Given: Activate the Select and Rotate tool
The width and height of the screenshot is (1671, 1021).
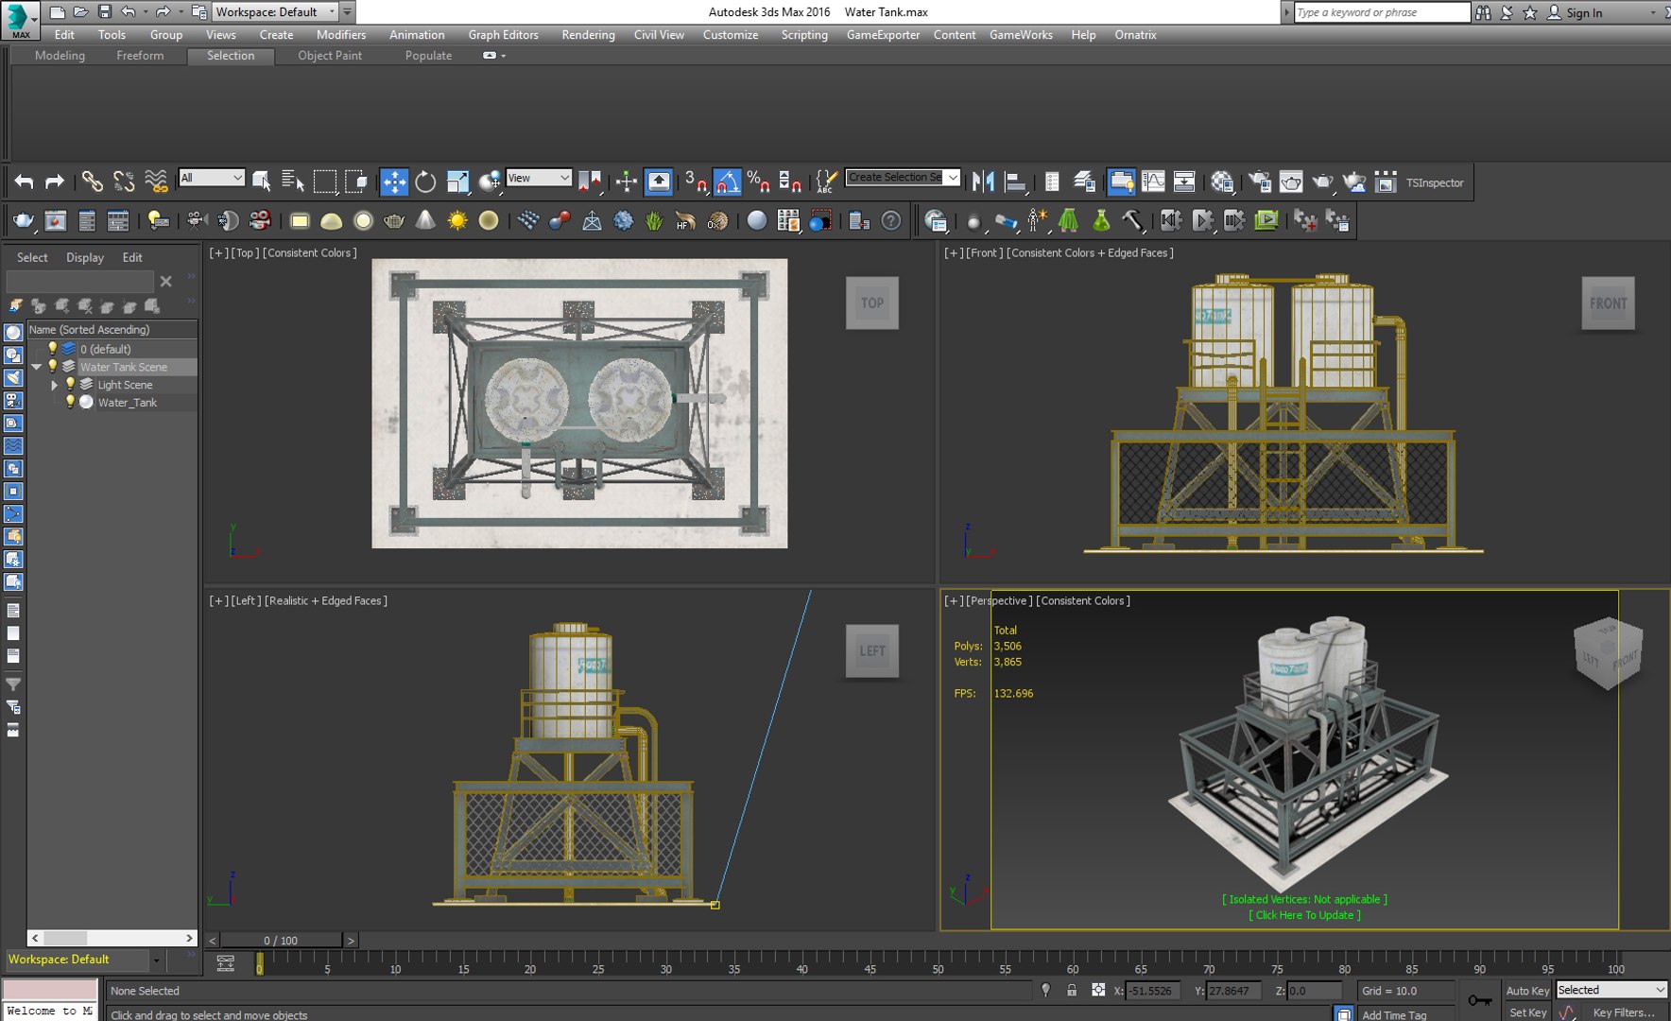Looking at the screenshot, I should (x=425, y=182).
